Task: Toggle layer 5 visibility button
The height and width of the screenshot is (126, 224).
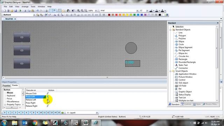Action: (x=23, y=113)
